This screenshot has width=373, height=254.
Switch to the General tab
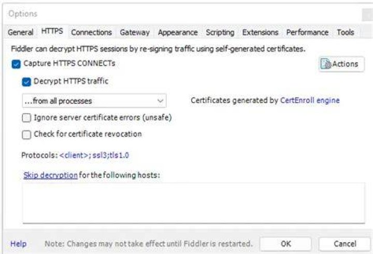pos(20,32)
